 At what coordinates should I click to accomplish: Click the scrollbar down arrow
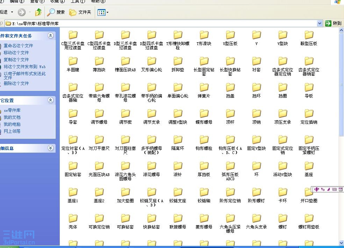pos(341,243)
